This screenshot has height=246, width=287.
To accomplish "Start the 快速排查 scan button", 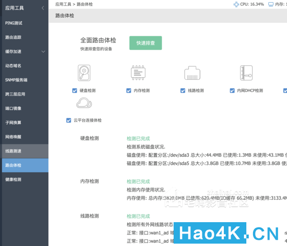I will click(145, 43).
